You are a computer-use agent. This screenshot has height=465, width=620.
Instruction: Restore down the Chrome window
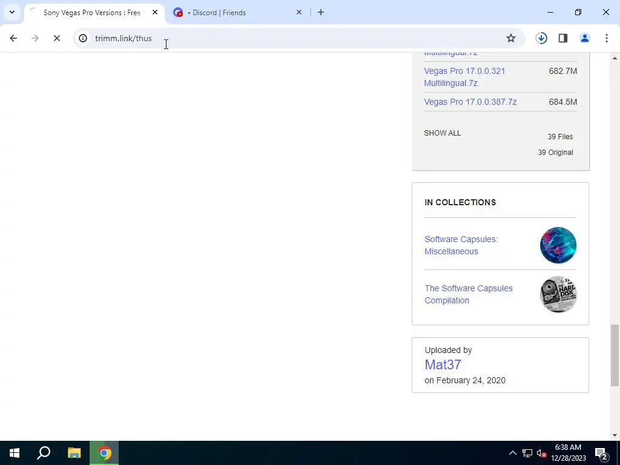tap(578, 12)
